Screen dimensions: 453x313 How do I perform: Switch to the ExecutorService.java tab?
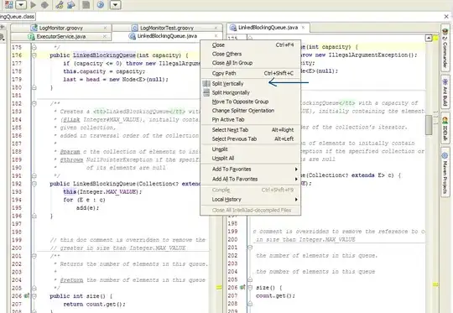point(60,36)
